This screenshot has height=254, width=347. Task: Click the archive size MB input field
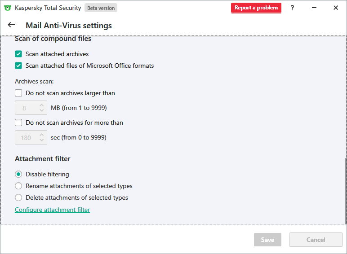[x=26, y=108]
